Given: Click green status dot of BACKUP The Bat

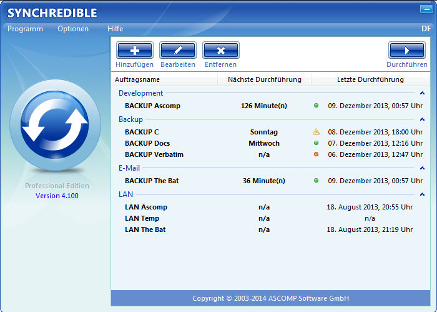Looking at the screenshot, I should [x=316, y=180].
